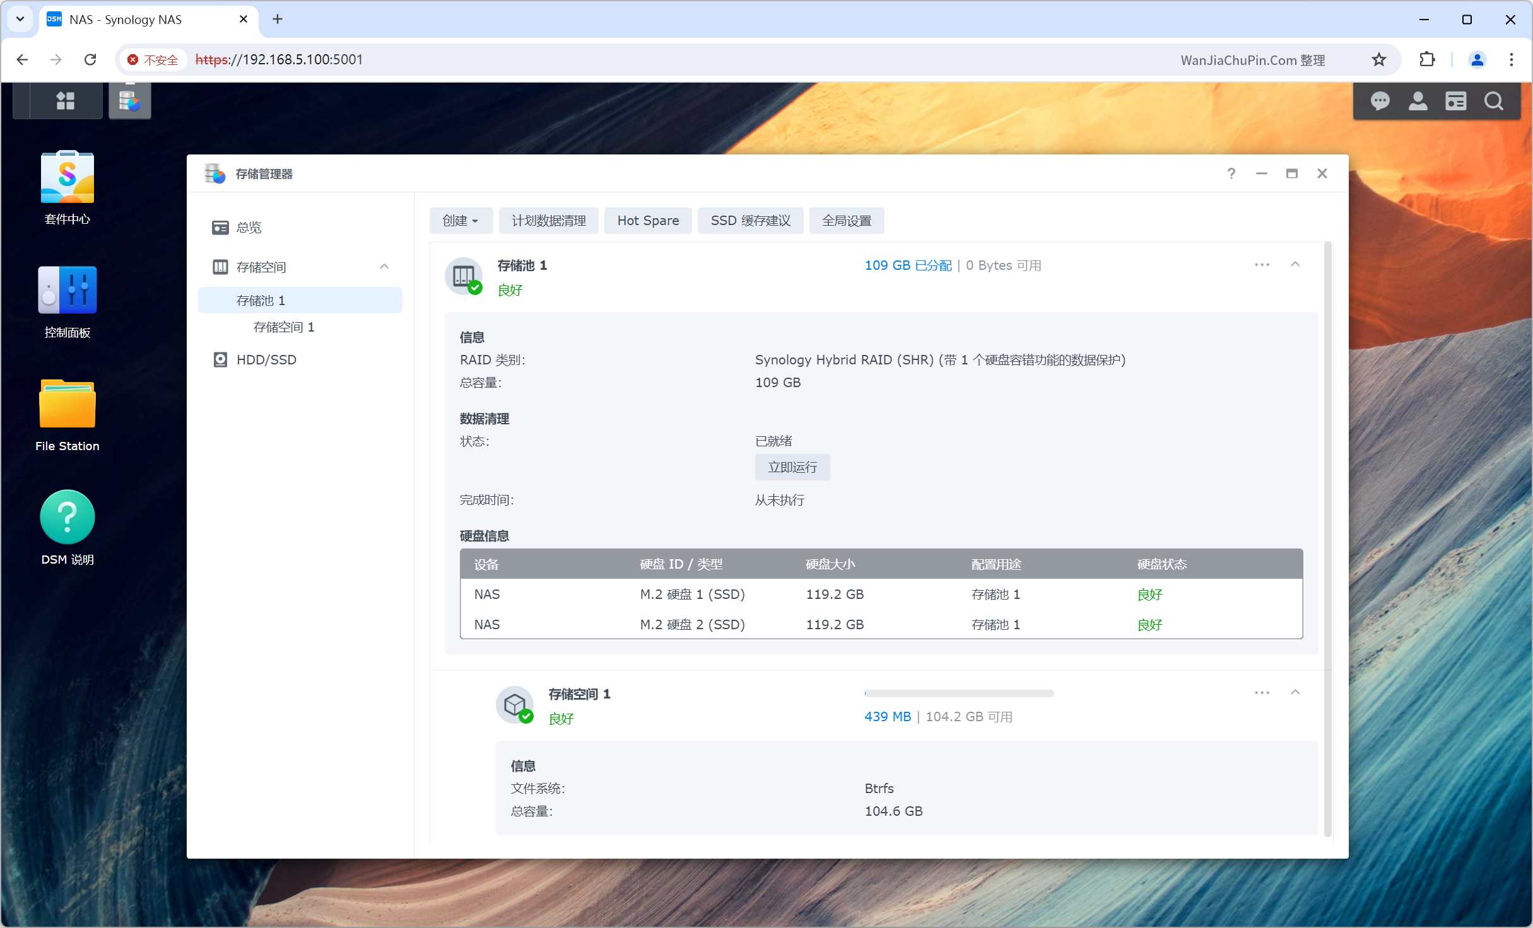Open the Chrome three-dot menu
1533x928 pixels.
point(1511,59)
